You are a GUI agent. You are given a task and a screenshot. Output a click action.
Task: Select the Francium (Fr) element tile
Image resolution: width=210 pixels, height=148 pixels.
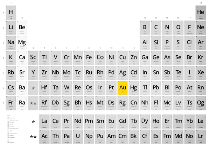pos(11,103)
